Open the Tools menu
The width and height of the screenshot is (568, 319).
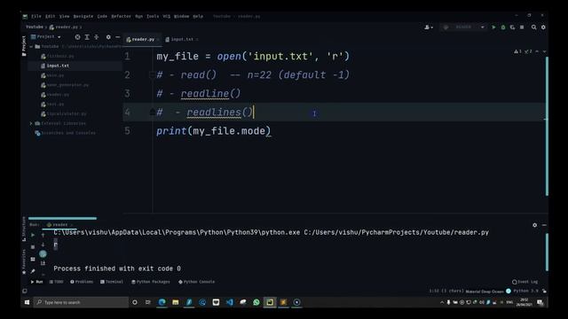click(153, 16)
